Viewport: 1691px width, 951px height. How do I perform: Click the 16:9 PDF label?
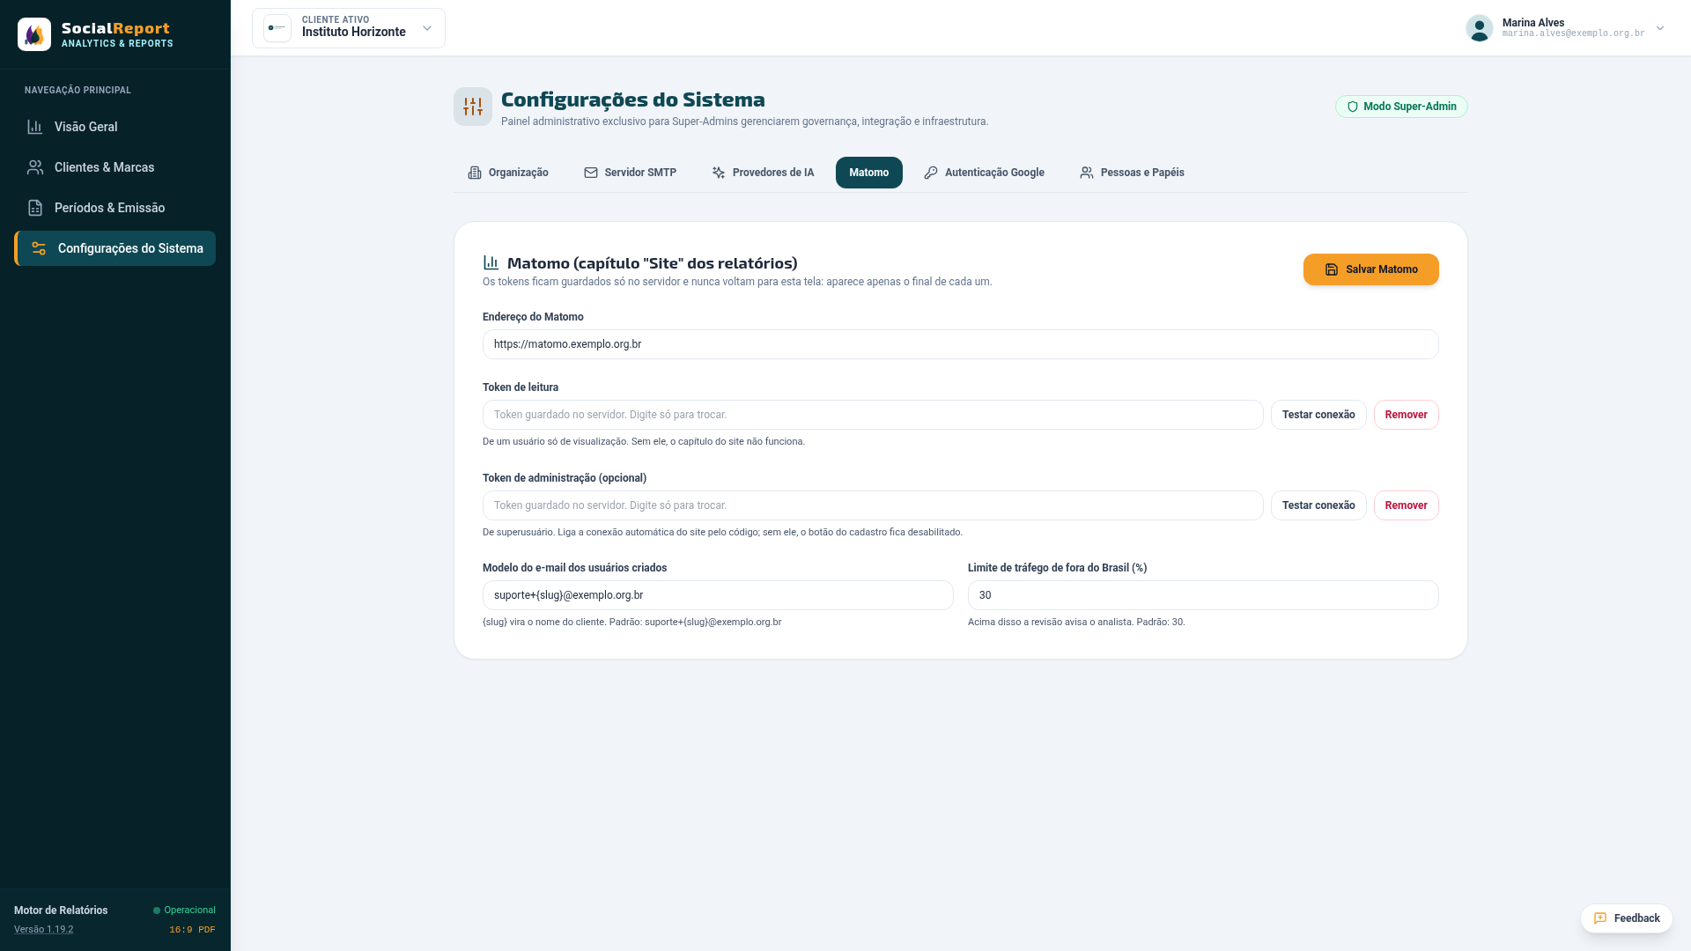(x=192, y=930)
